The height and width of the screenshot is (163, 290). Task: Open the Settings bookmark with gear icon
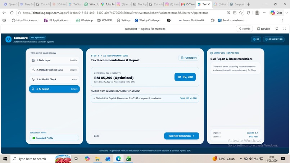(x=123, y=21)
